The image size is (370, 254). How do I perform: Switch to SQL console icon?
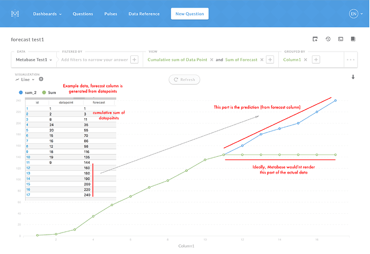tap(341, 39)
